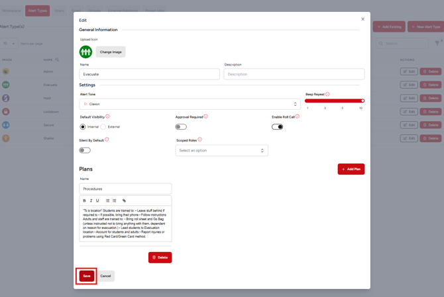Screen dimensions: 444x297
Task: Insert a bulleted list
Action: pyautogui.click(x=107, y=200)
